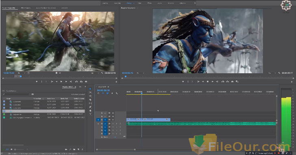
Task: Sort by Media Duration column header
Action: tap(79, 98)
